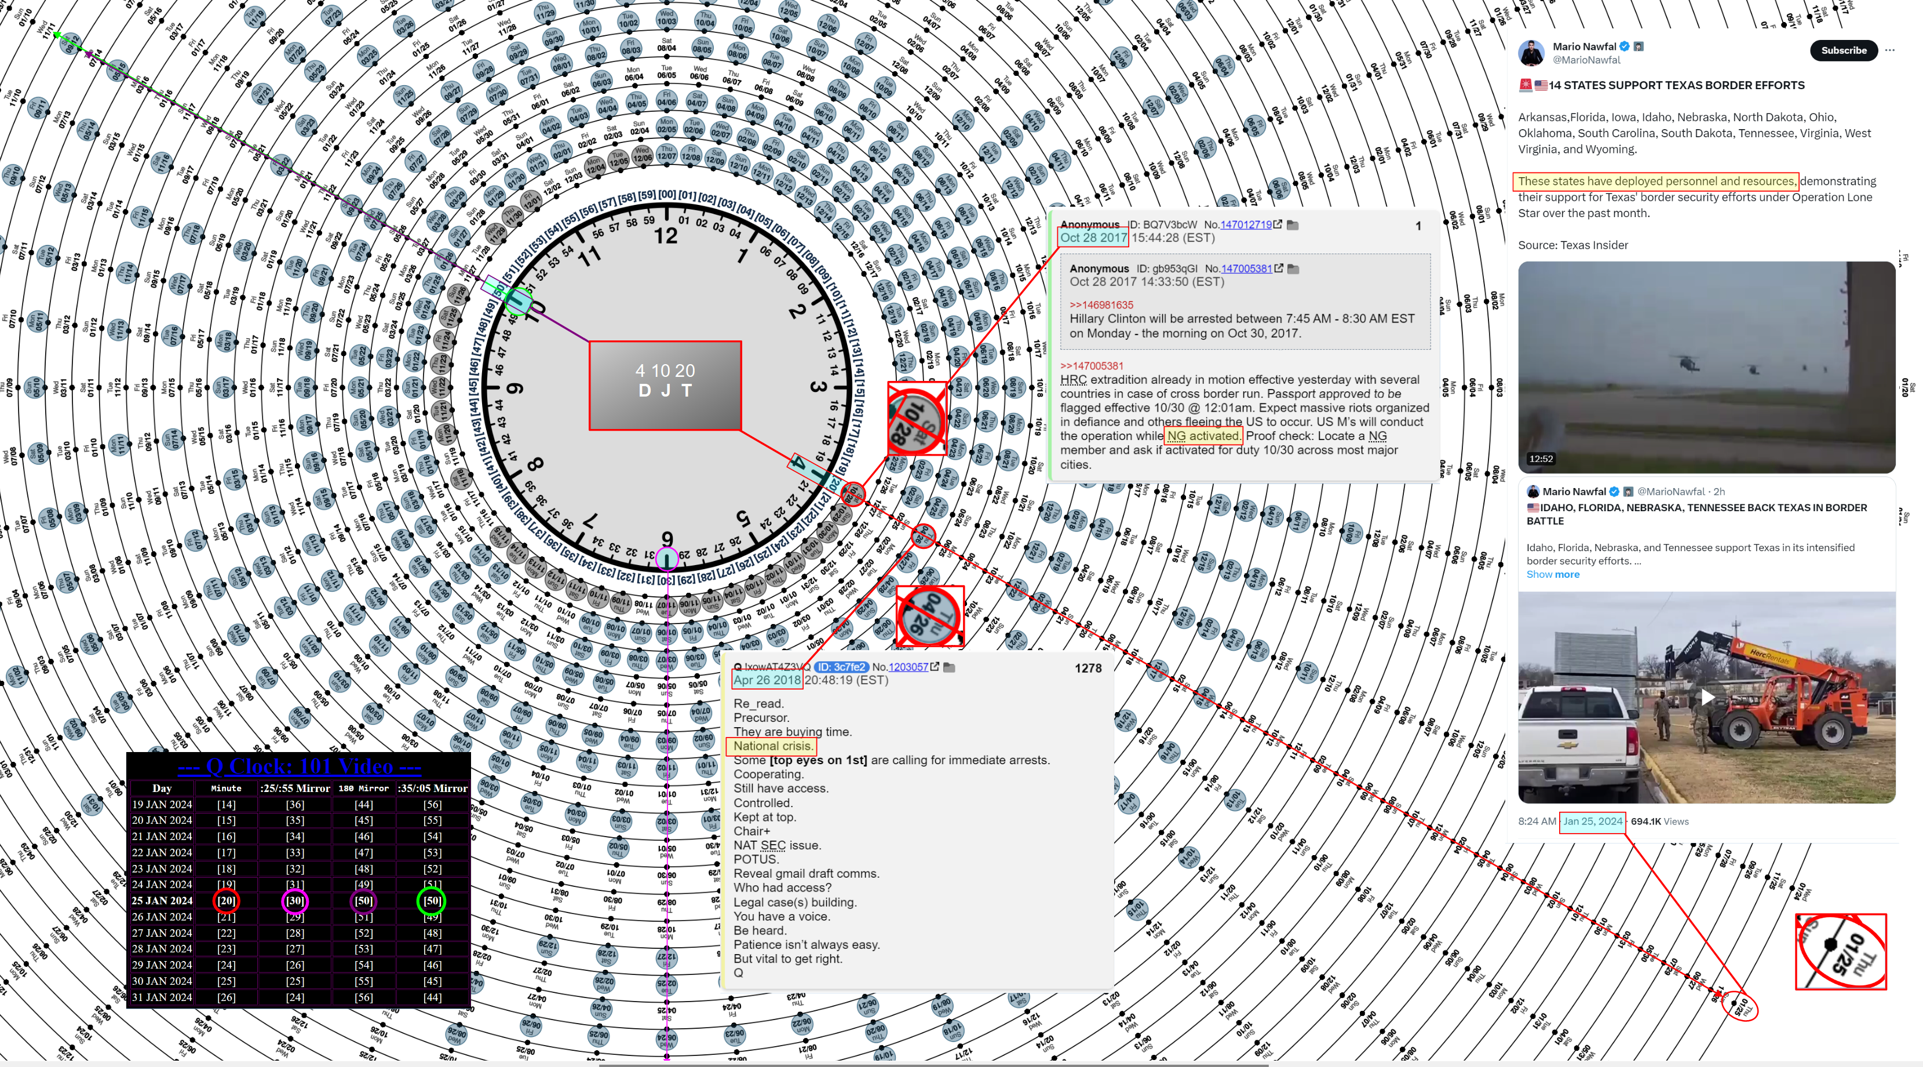Click the purple-circled [50] cell in 180 Mirror column
The height and width of the screenshot is (1067, 1923).
click(363, 901)
